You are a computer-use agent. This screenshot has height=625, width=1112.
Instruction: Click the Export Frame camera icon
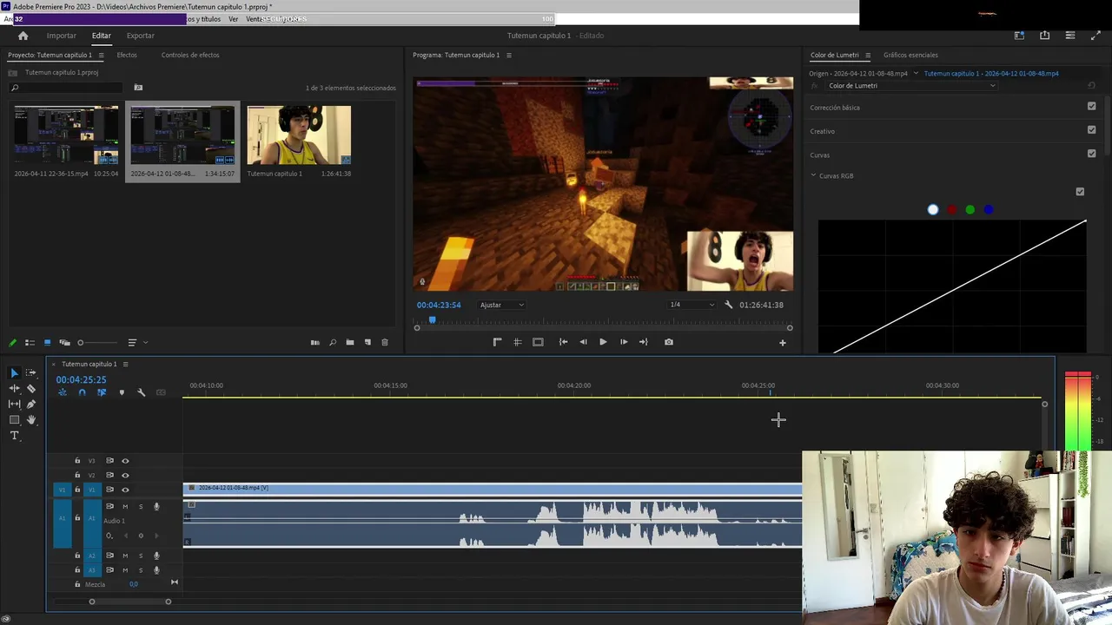669,342
